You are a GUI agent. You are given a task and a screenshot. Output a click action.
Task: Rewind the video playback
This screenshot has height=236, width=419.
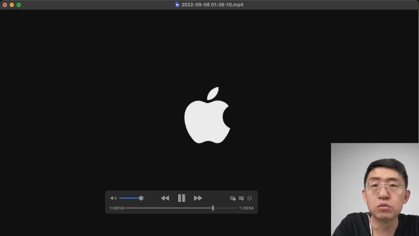[x=165, y=198]
